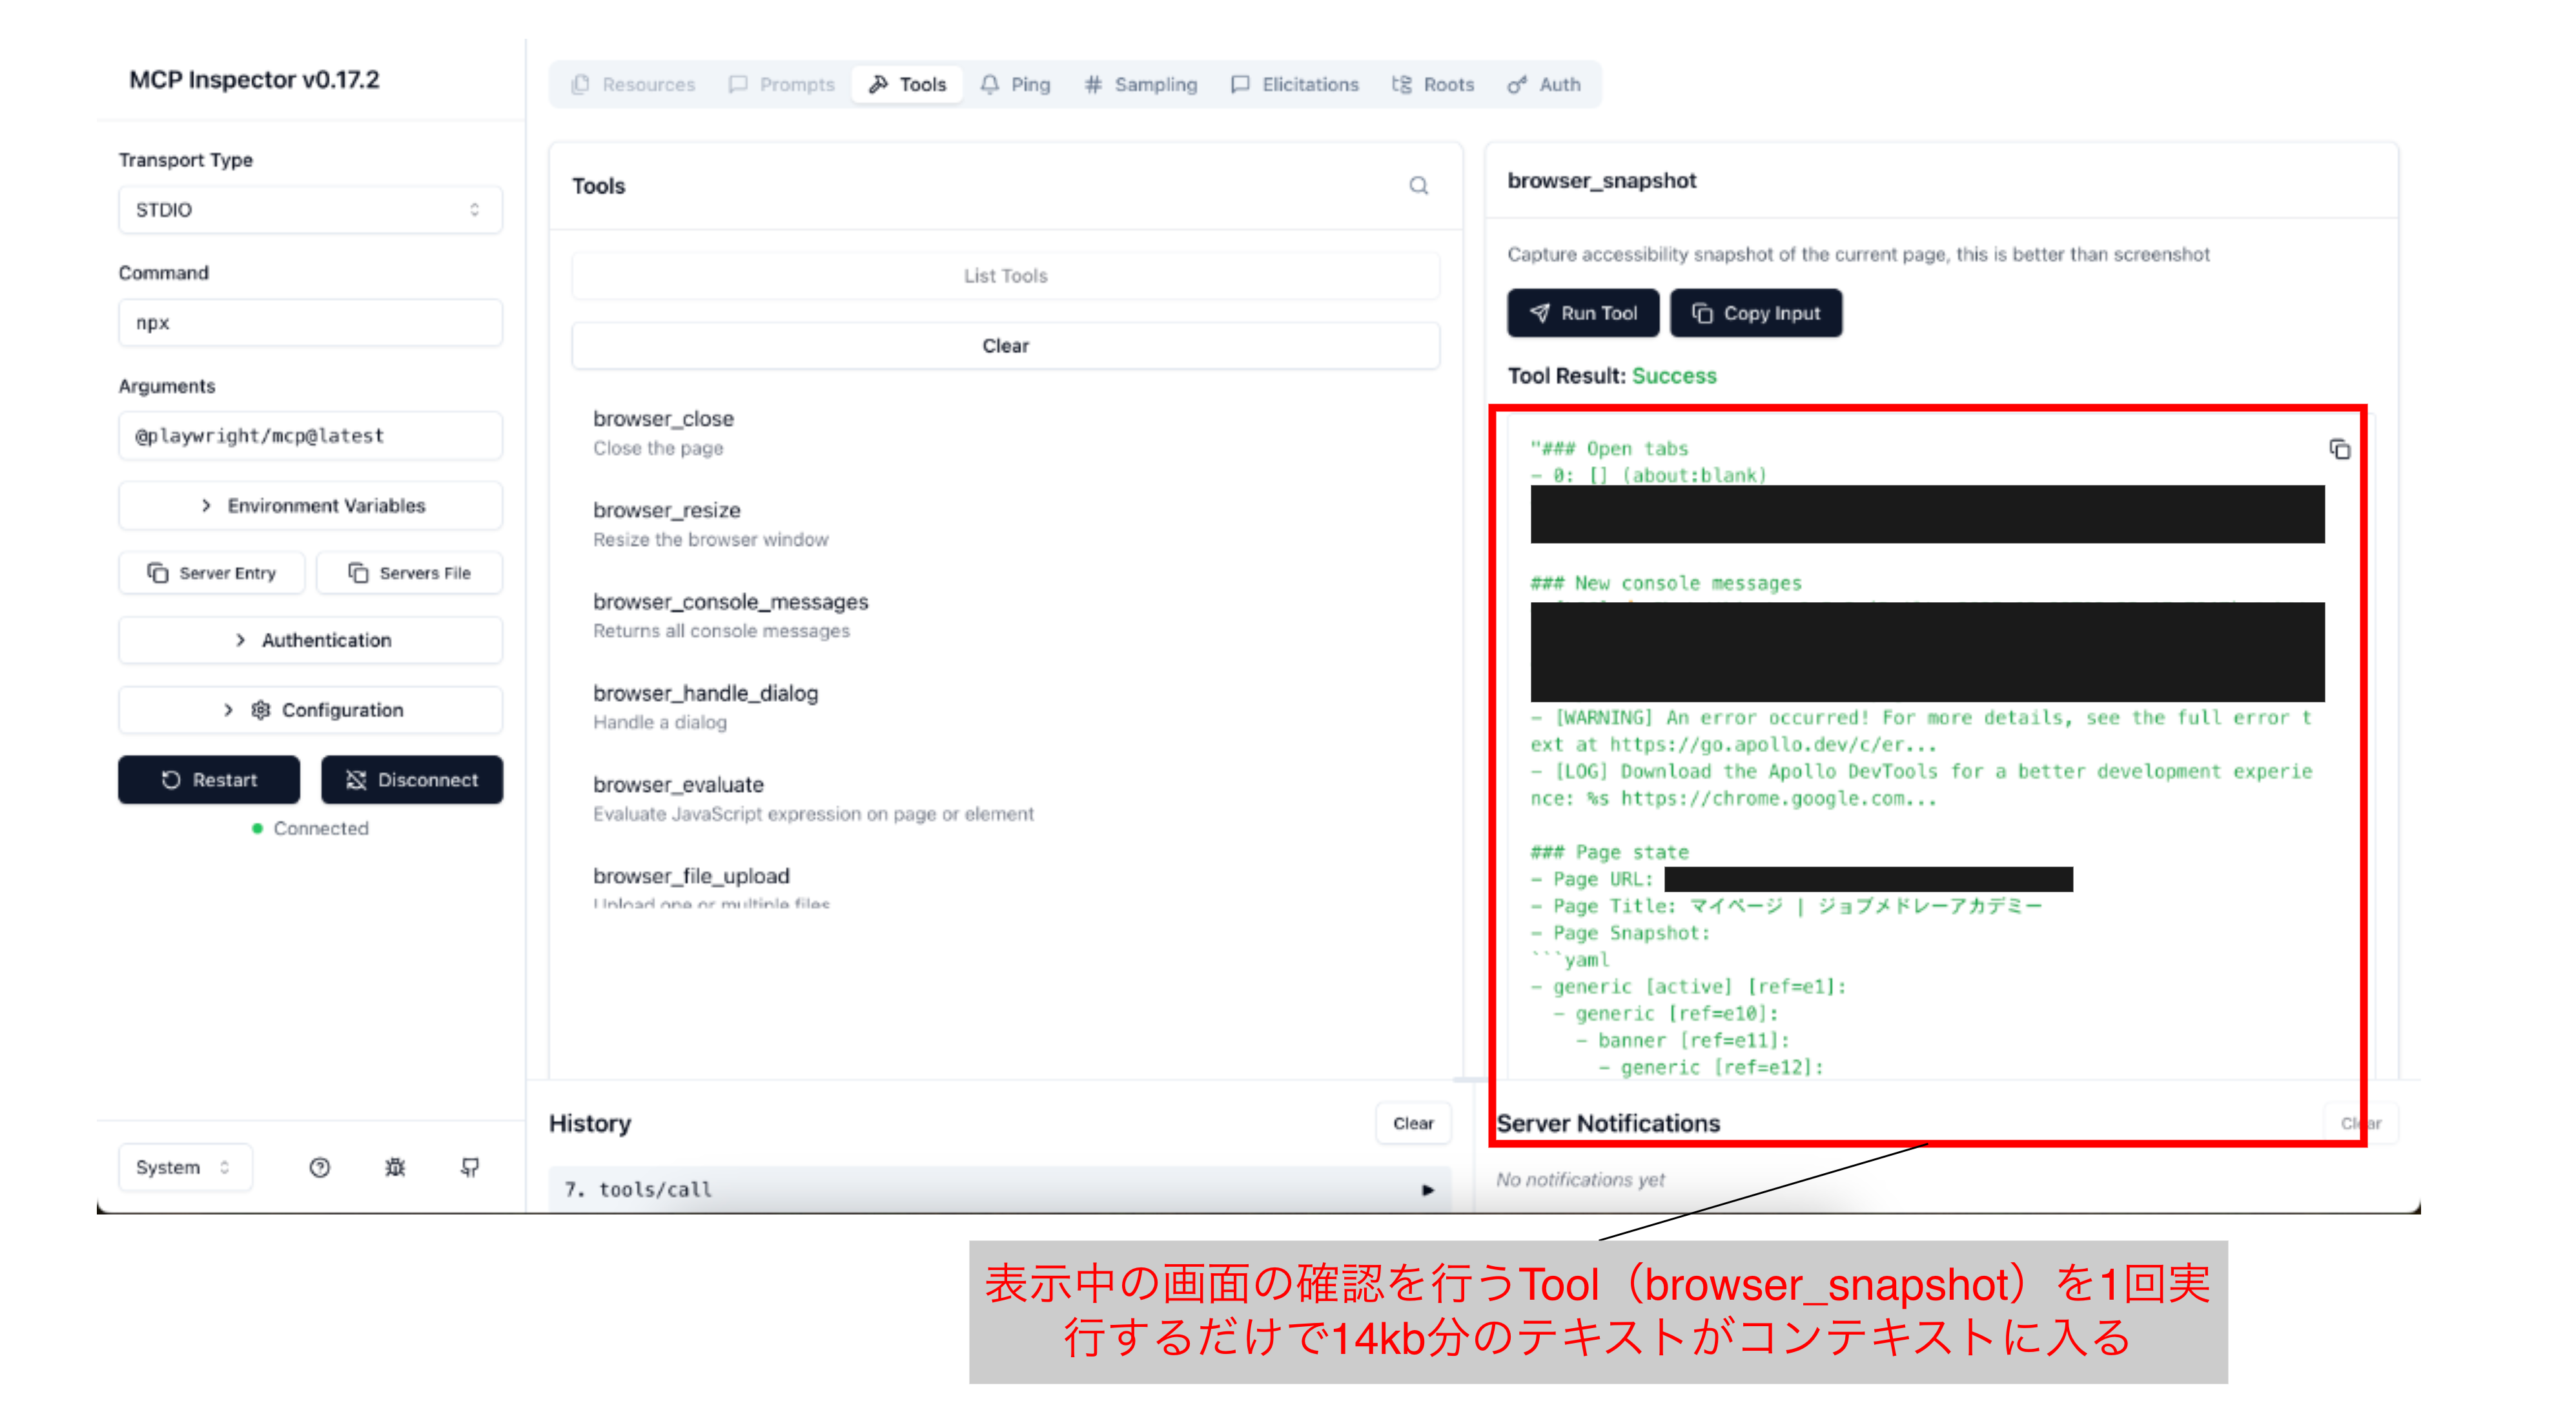Switch to the Sampling tab

pyautogui.click(x=1140, y=85)
